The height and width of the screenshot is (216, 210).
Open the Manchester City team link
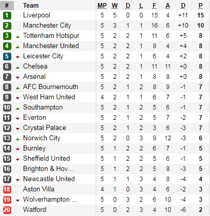[x=47, y=26]
